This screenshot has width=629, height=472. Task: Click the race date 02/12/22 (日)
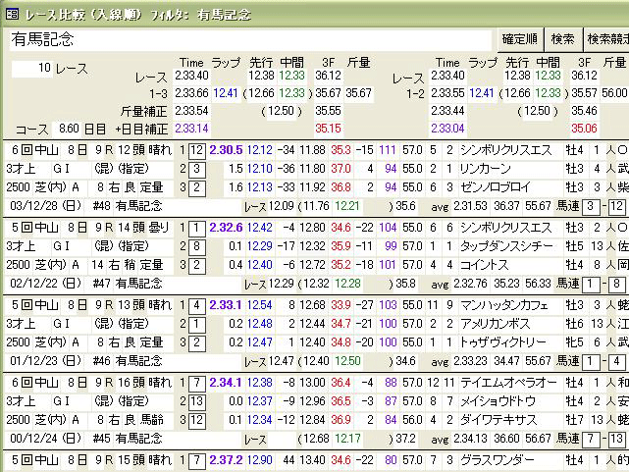click(46, 284)
